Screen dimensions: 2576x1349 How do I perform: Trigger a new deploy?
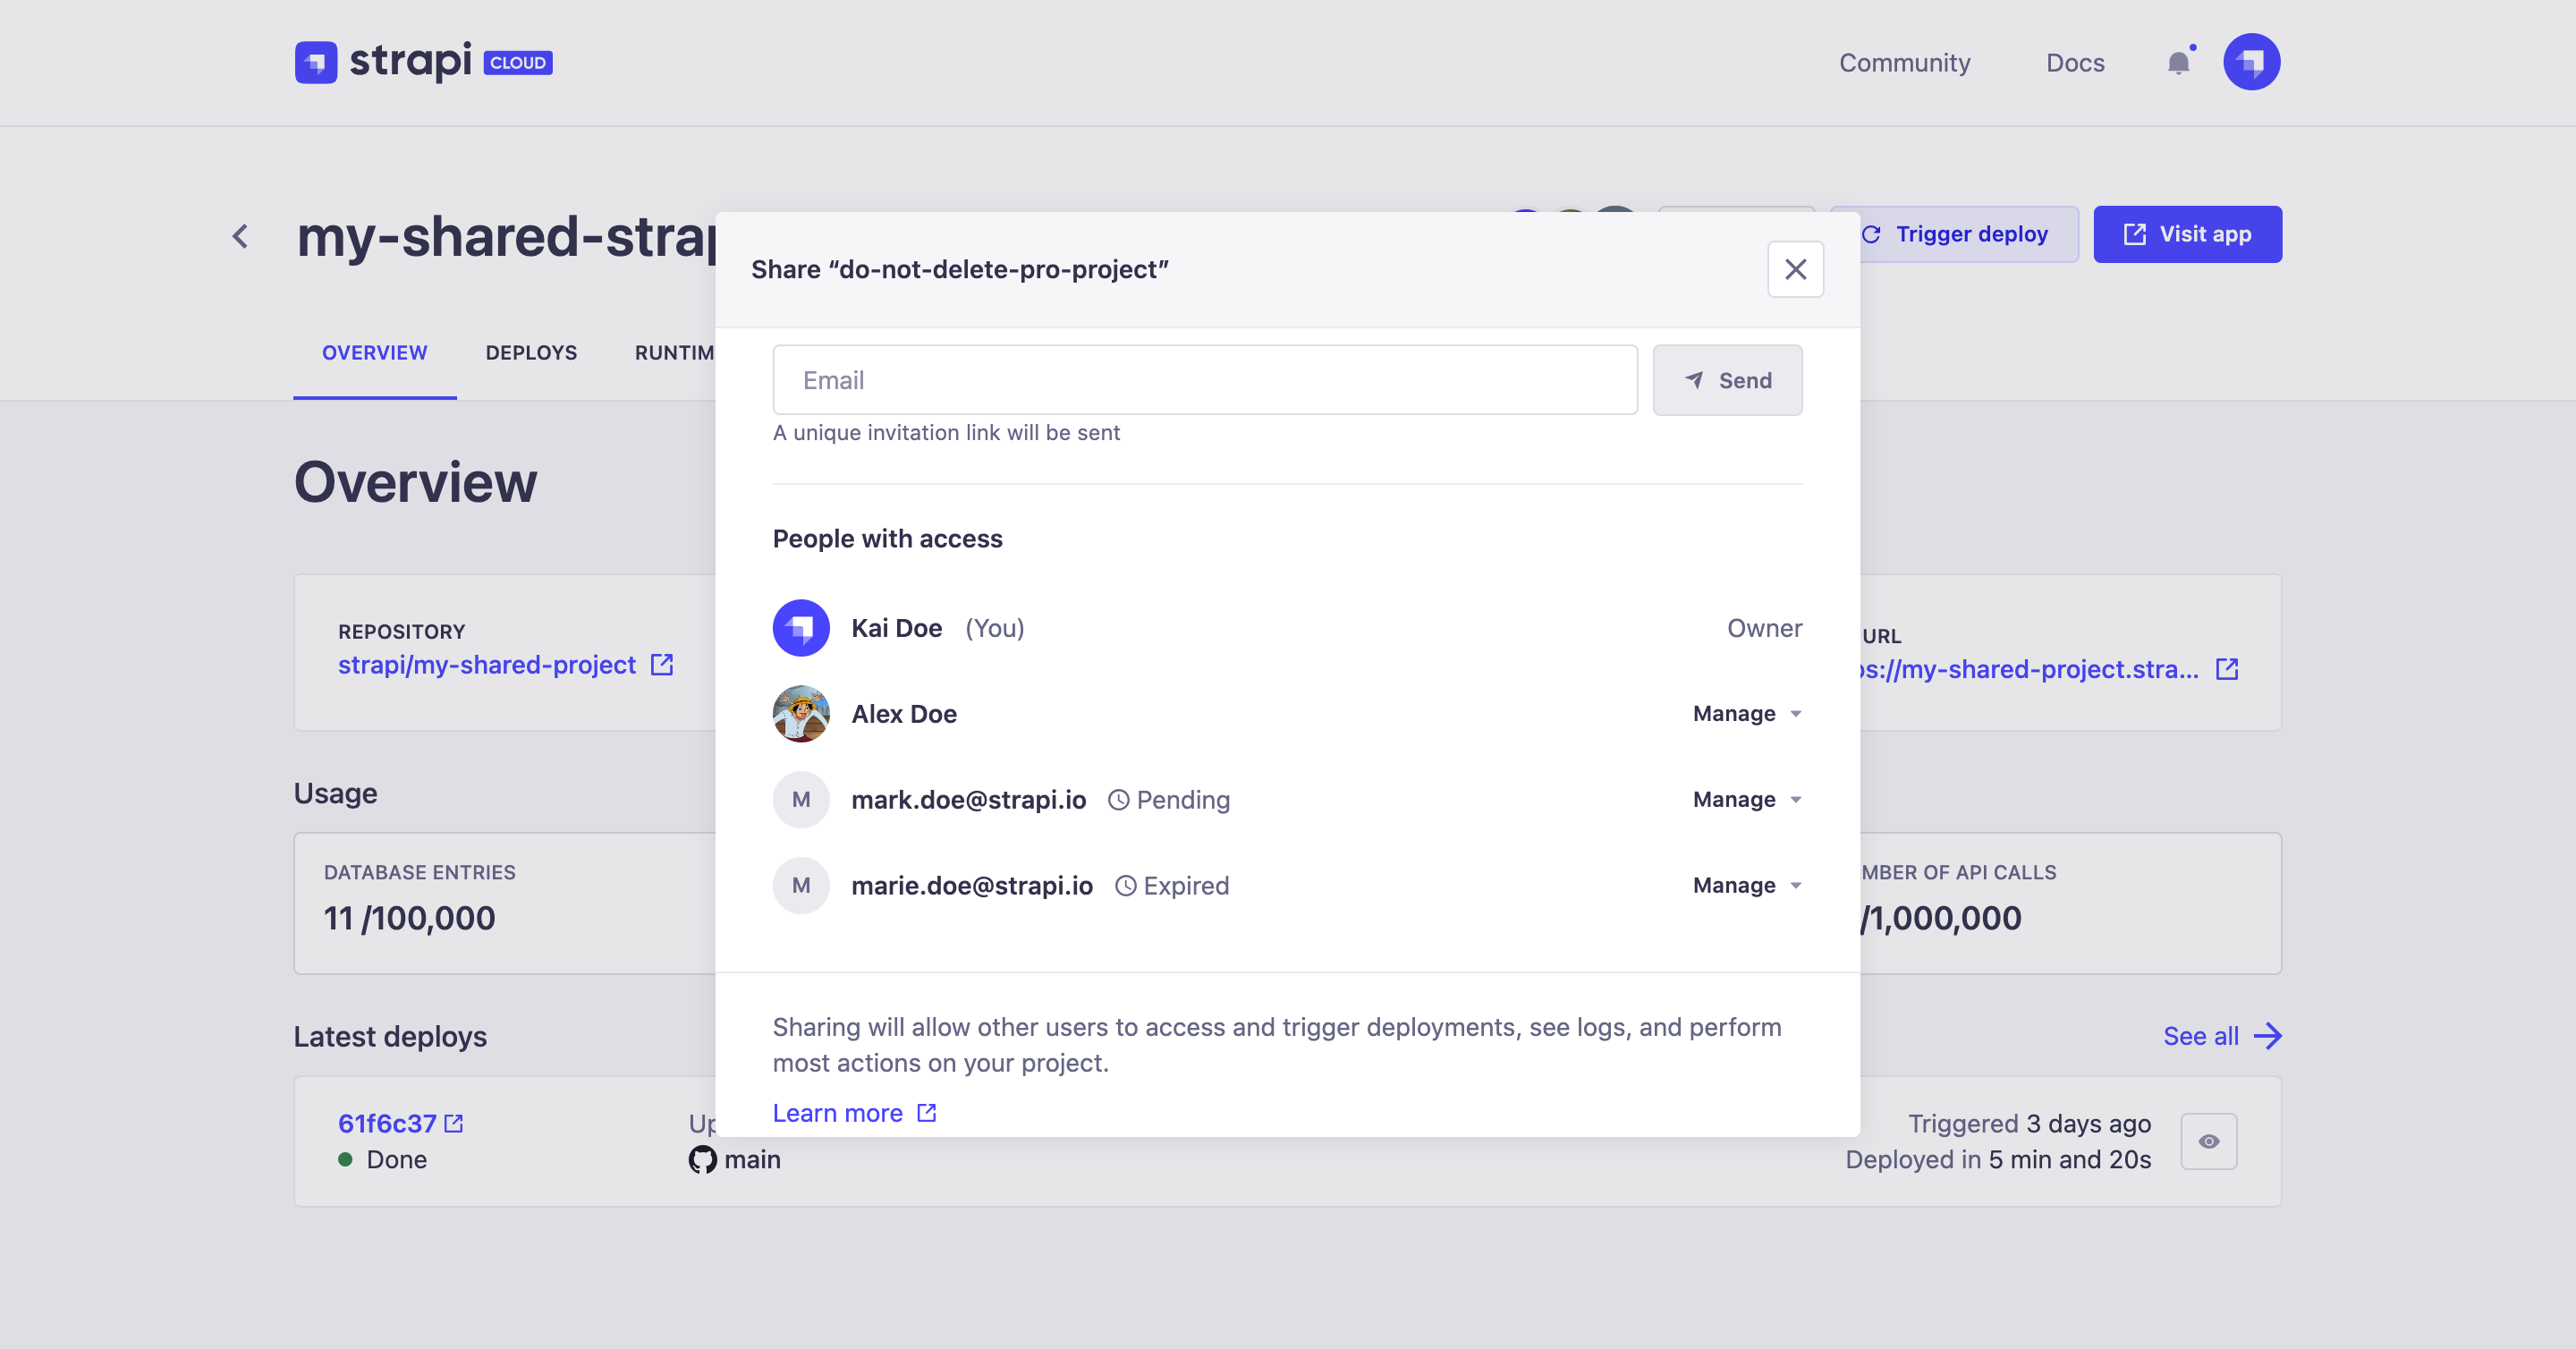click(1955, 233)
